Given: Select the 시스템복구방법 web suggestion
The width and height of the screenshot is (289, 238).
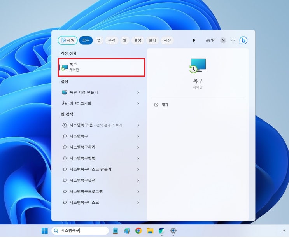Looking at the screenshot, I should pos(101,158).
